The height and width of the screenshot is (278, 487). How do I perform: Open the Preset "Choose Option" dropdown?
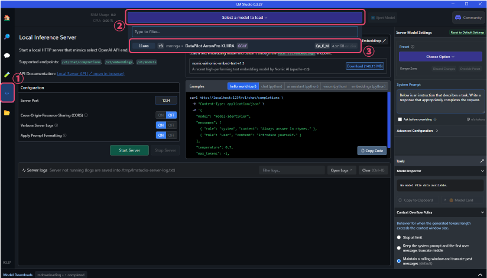point(440,57)
